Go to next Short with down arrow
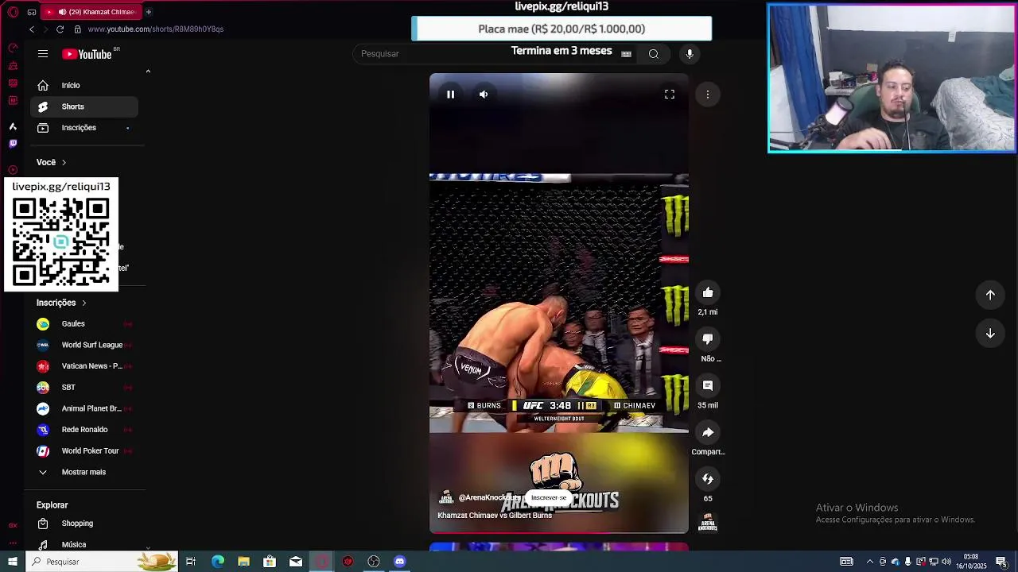Screen dimensions: 1018x572 tap(990, 334)
